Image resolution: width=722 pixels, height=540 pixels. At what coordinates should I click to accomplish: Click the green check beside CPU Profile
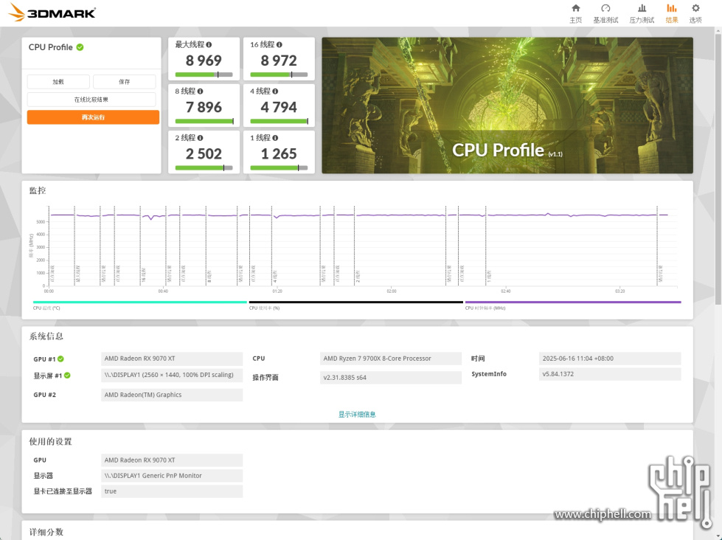click(80, 47)
